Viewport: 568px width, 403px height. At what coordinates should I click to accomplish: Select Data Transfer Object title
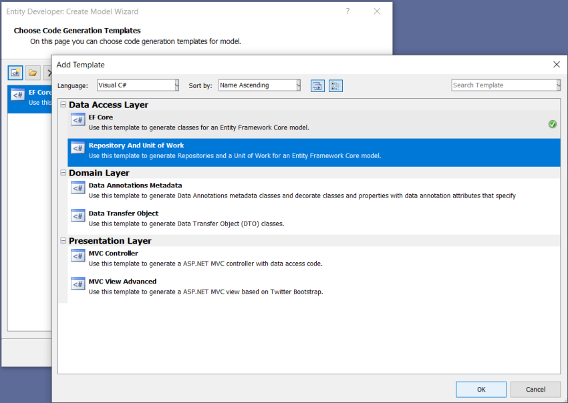coord(124,214)
